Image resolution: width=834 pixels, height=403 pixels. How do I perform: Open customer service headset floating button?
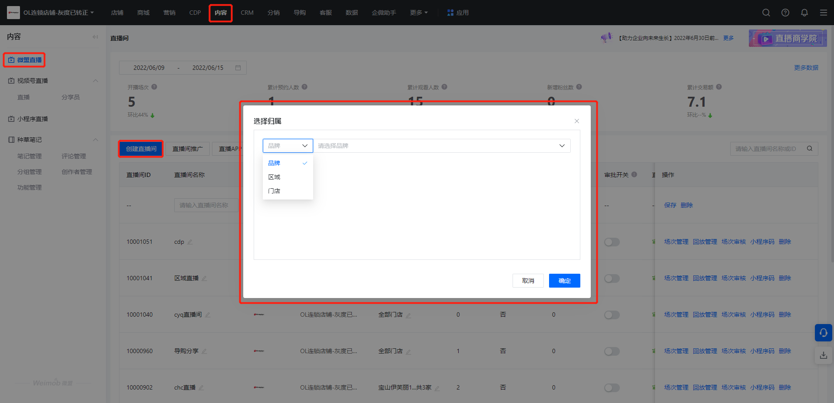[x=824, y=333]
